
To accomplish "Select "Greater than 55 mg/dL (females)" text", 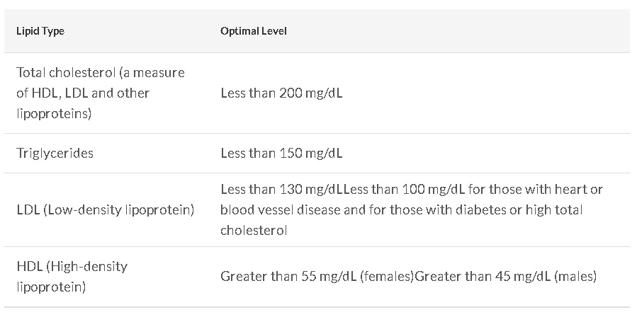I will 317,277.
